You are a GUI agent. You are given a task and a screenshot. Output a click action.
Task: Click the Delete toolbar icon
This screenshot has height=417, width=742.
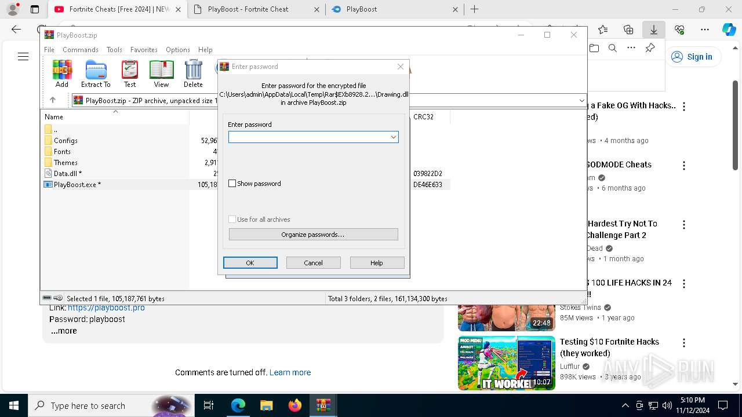(193, 74)
